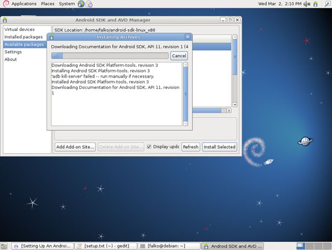Toggle the Display updates checkbox

point(149,146)
